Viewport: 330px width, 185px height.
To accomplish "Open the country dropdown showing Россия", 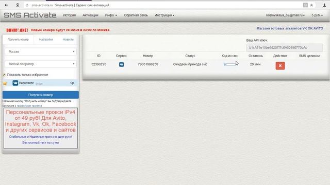I will pos(41,51).
